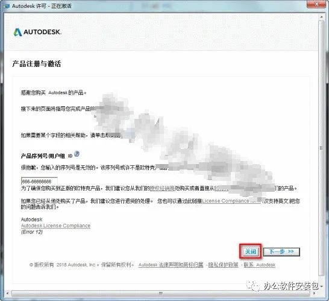Open the 联系 Autodesk contact link
The height and width of the screenshot is (301, 329).
[259, 265]
